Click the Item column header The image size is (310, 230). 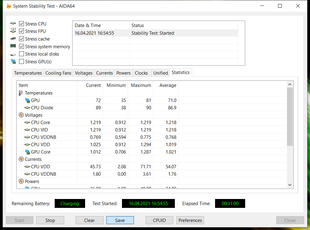click(x=47, y=85)
